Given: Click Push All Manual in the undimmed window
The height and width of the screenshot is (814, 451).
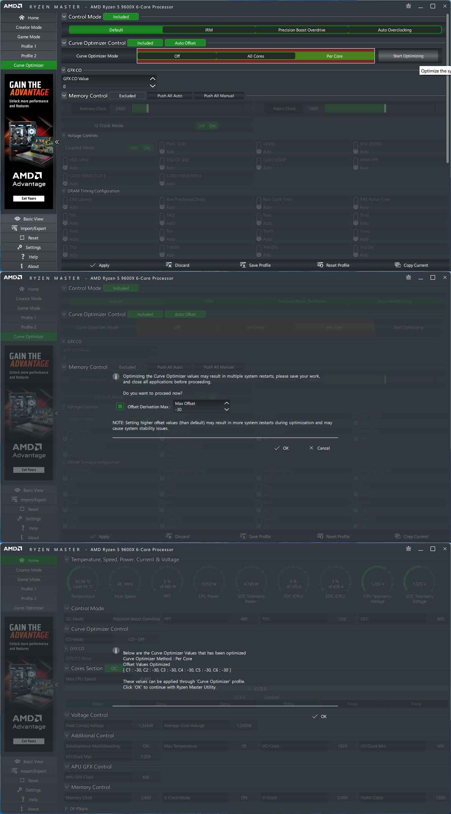Looking at the screenshot, I should tap(219, 96).
